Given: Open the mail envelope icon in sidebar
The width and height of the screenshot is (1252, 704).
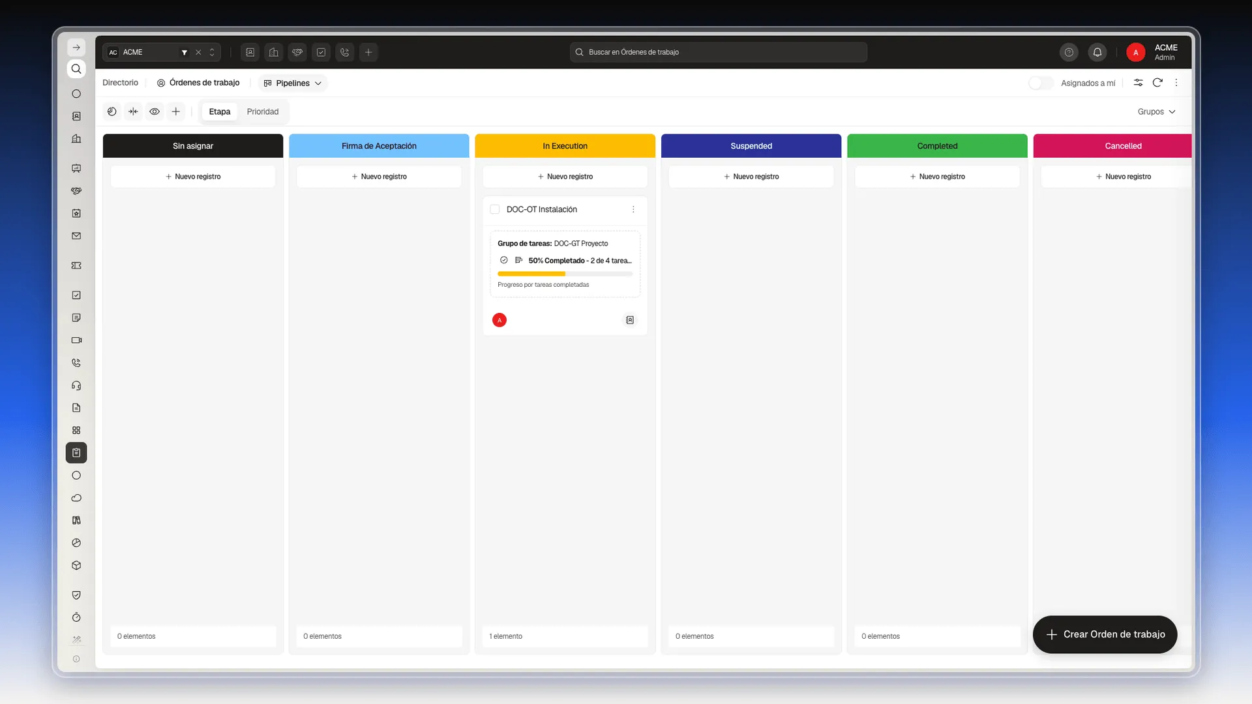Looking at the screenshot, I should [x=76, y=236].
